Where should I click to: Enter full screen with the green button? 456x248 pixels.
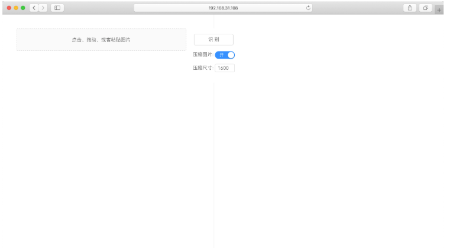pos(23,8)
